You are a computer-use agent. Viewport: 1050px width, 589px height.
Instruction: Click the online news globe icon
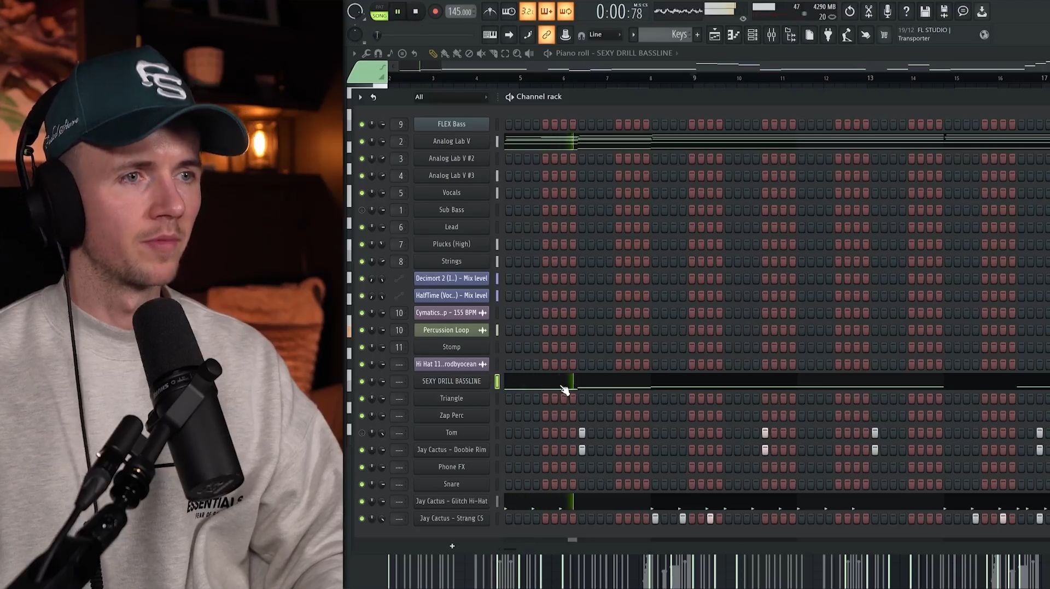(x=984, y=35)
